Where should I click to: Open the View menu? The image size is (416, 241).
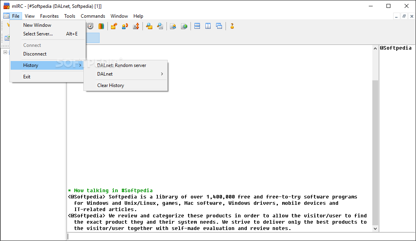pos(30,16)
